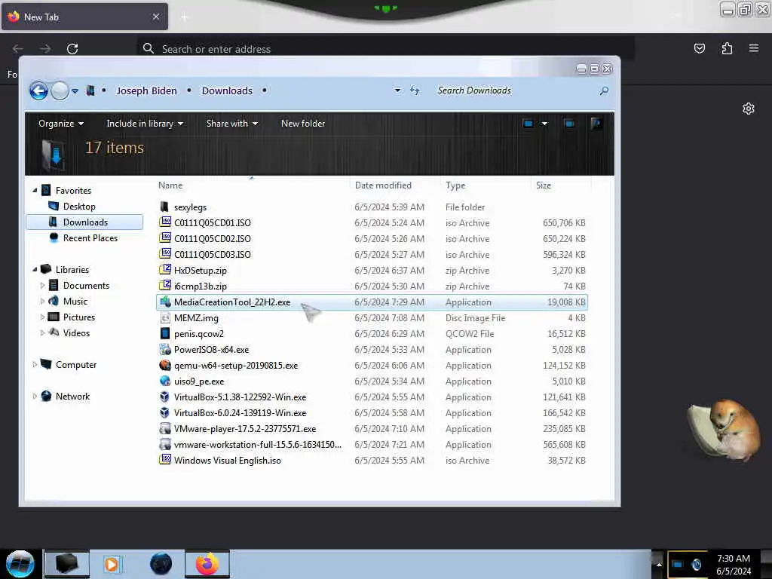Image resolution: width=772 pixels, height=579 pixels.
Task: Expand the Computer tree node
Action: (35, 365)
